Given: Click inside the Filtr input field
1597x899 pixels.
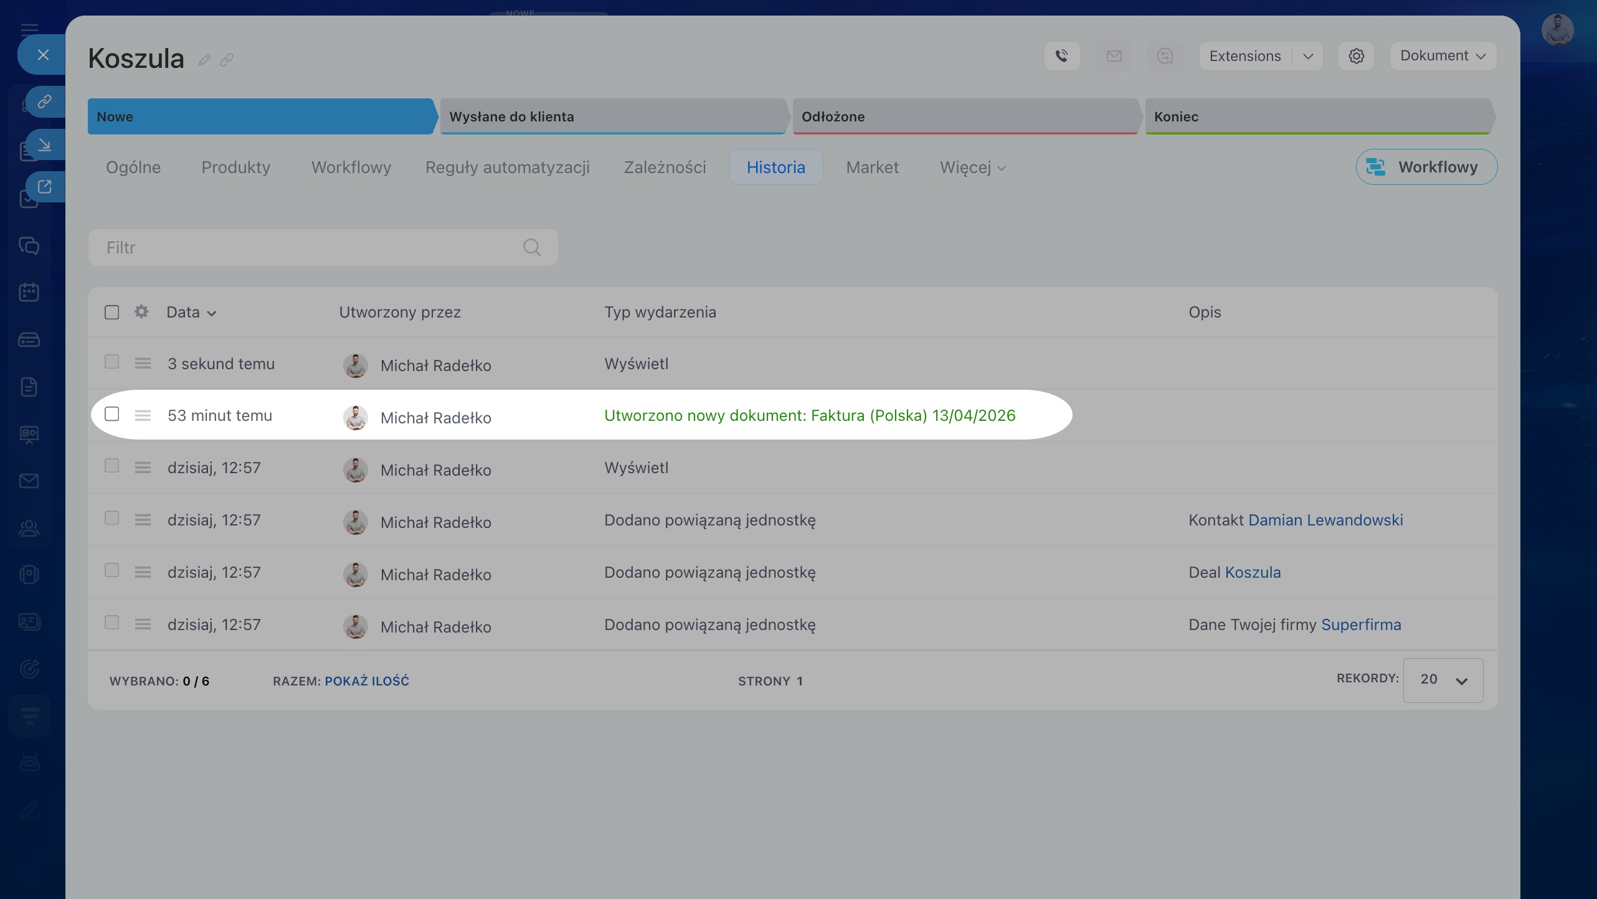Looking at the screenshot, I should point(305,248).
